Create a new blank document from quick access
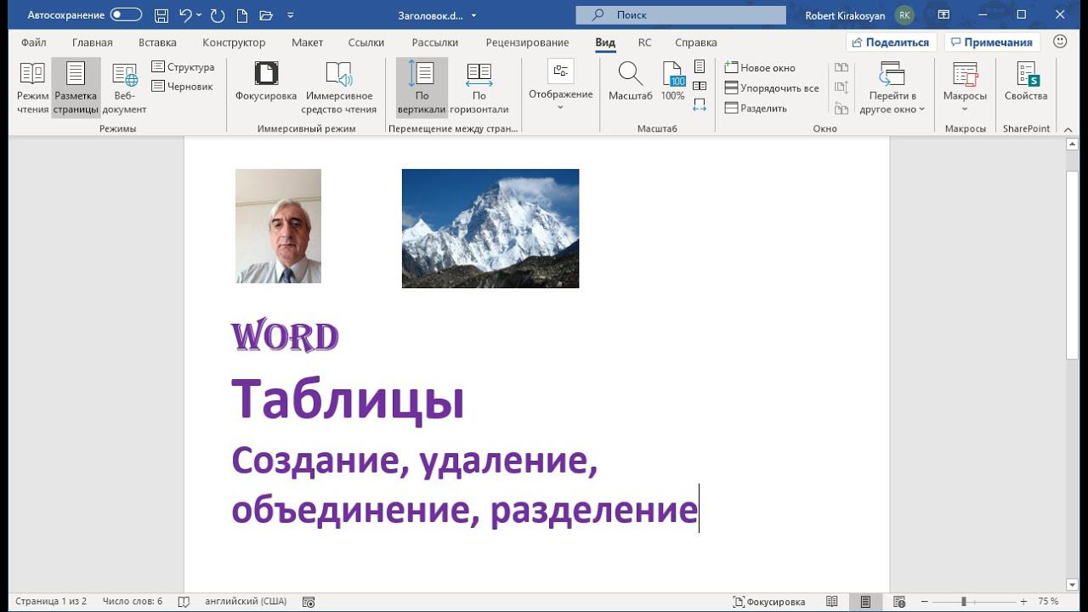This screenshot has height=612, width=1088. tap(242, 14)
